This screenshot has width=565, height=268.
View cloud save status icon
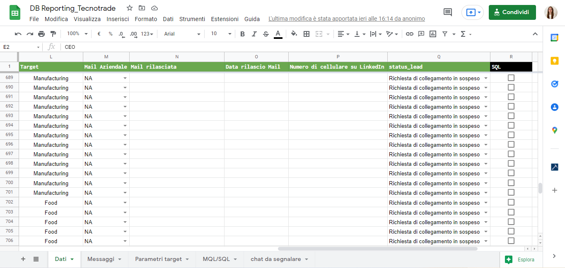tap(155, 8)
